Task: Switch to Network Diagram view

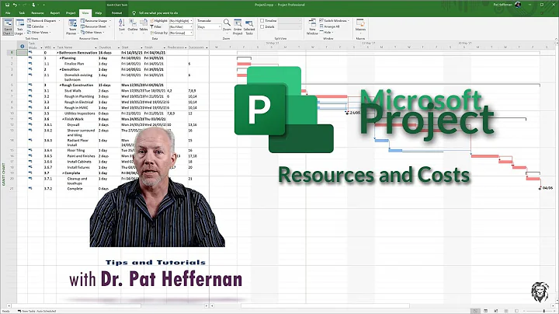Action: [x=43, y=21]
